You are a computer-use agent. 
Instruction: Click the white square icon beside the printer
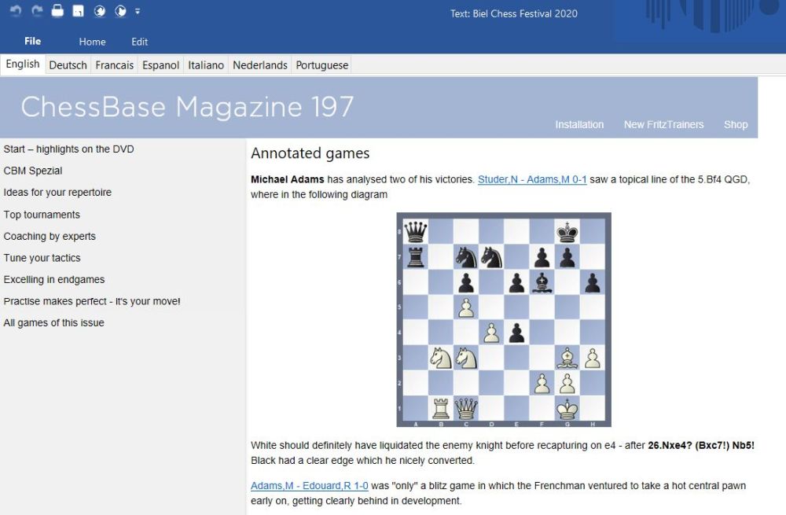[78, 11]
